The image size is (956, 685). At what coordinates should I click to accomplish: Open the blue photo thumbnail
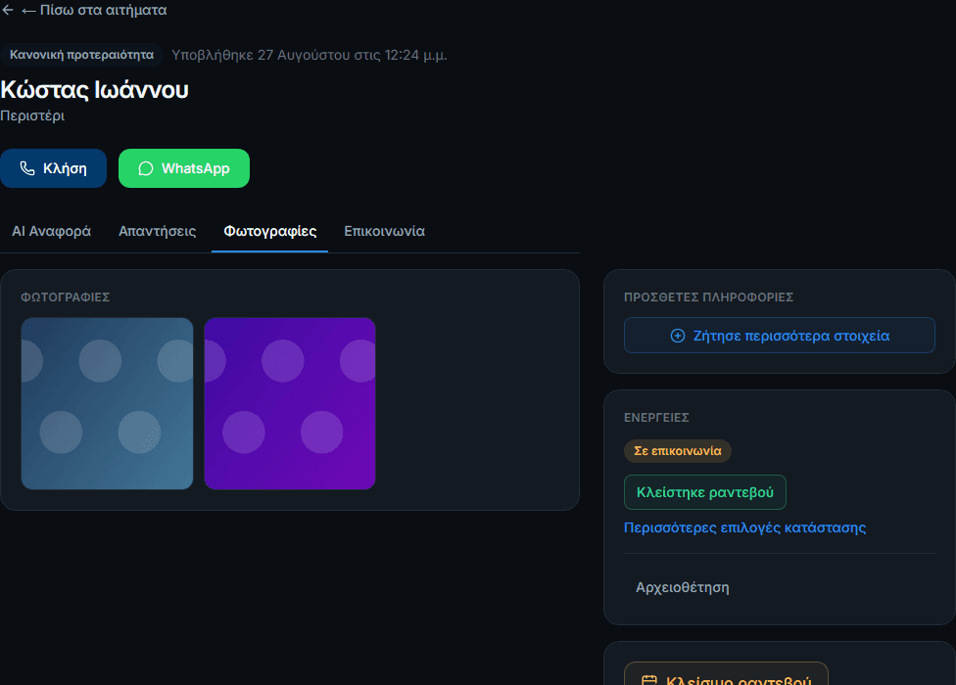click(108, 404)
